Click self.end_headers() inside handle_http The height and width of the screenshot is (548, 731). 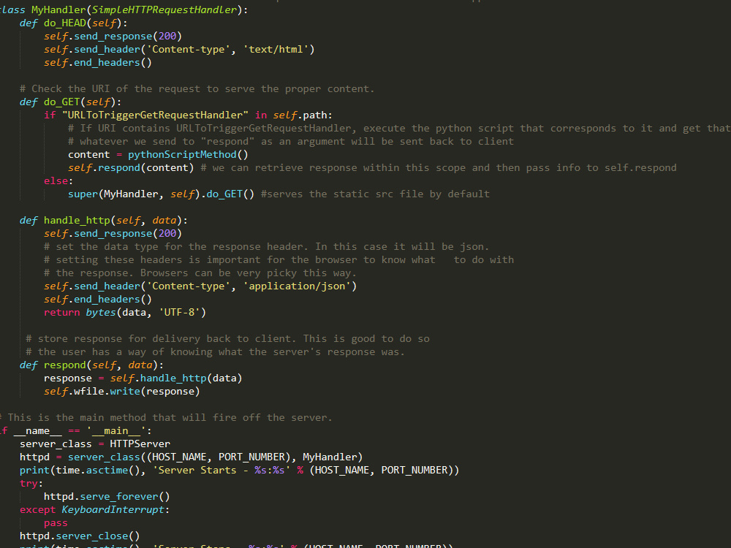click(x=98, y=299)
